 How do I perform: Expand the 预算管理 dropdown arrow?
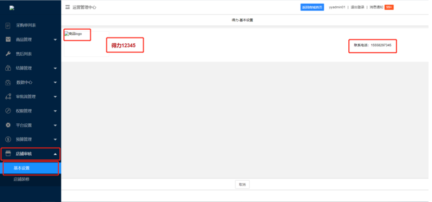55,140
